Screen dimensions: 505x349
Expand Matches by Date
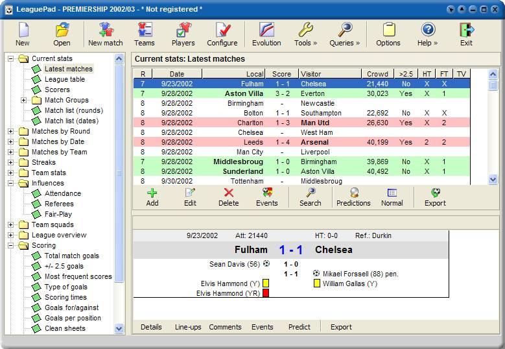pos(10,141)
